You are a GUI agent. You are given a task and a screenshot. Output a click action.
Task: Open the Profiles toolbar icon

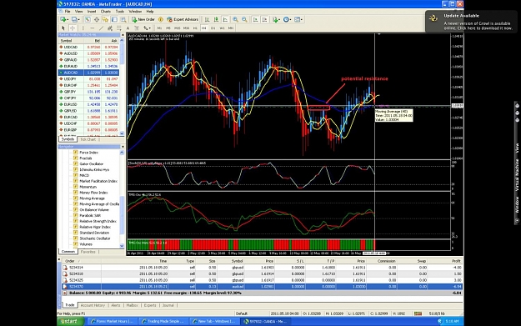click(75, 20)
